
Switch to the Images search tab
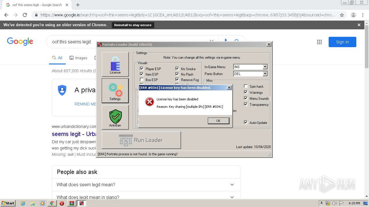point(78,58)
